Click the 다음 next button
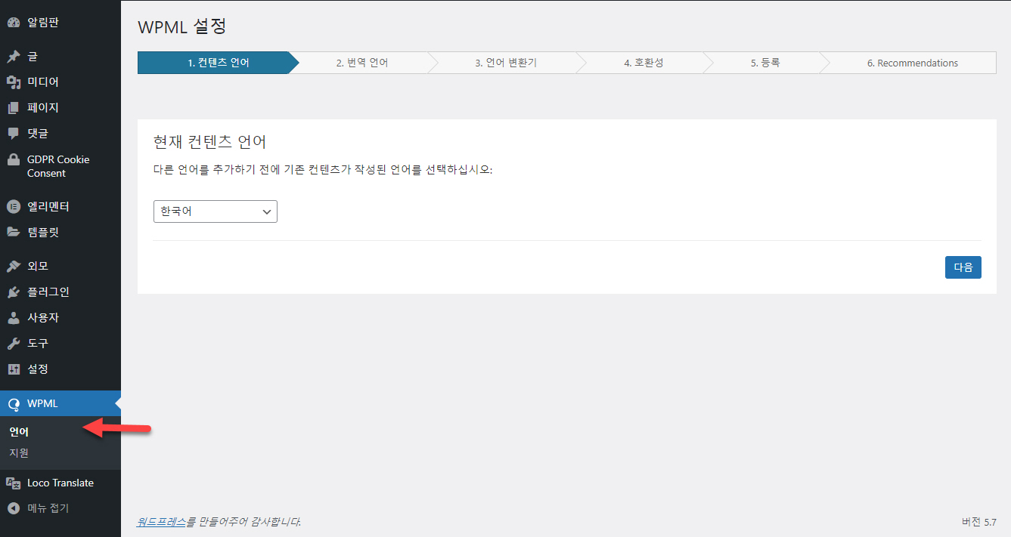Viewport: 1011px width, 537px height. click(963, 267)
